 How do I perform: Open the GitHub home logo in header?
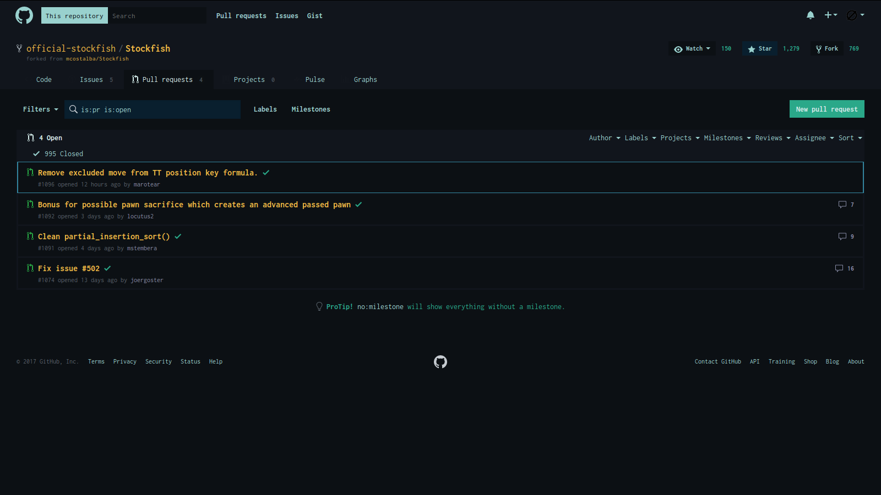(x=24, y=15)
